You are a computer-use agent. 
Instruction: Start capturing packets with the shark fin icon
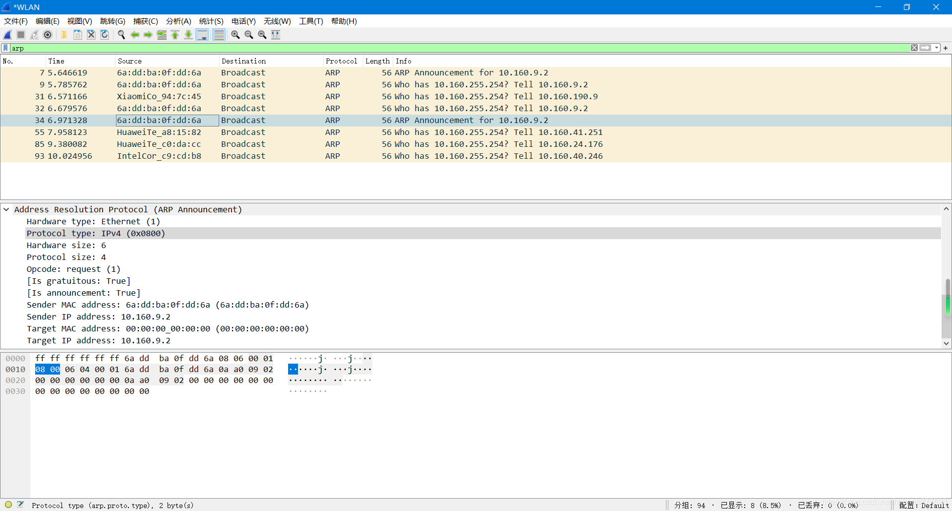click(x=7, y=35)
